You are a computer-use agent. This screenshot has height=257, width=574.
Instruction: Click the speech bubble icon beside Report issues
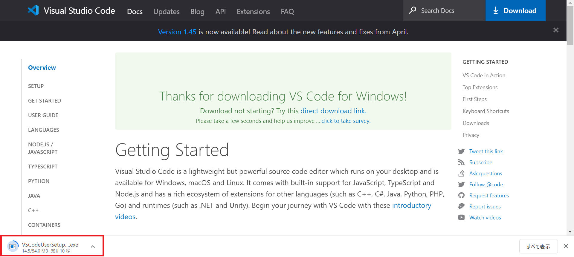461,207
